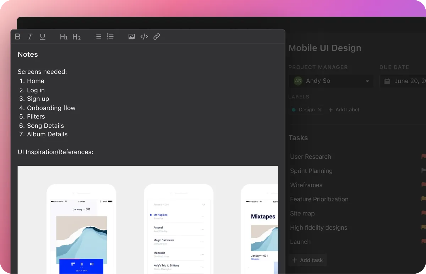Insert a numbered list

(x=110, y=37)
